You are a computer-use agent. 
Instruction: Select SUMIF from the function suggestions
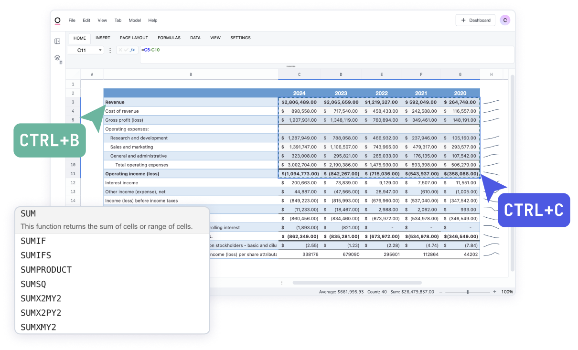[x=33, y=241]
